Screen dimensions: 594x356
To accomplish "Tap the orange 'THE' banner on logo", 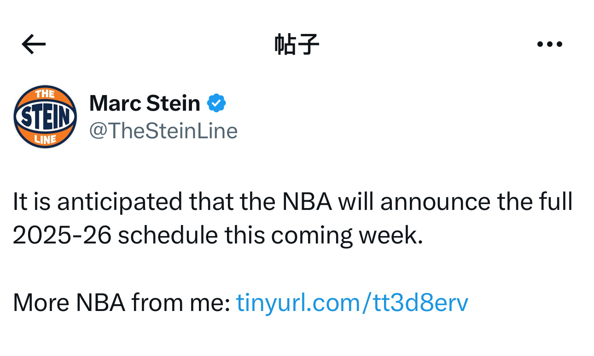I will 45,95.
